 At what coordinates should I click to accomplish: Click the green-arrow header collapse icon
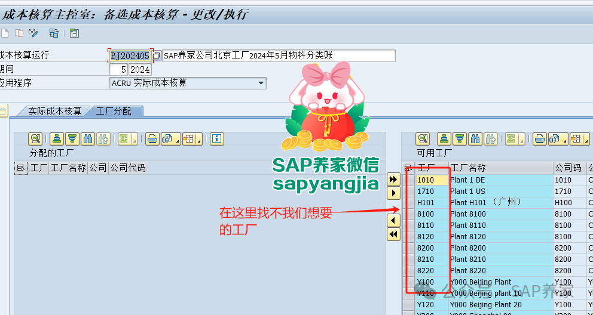74,33
